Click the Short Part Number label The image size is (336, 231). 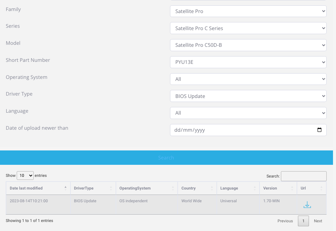tap(28, 60)
